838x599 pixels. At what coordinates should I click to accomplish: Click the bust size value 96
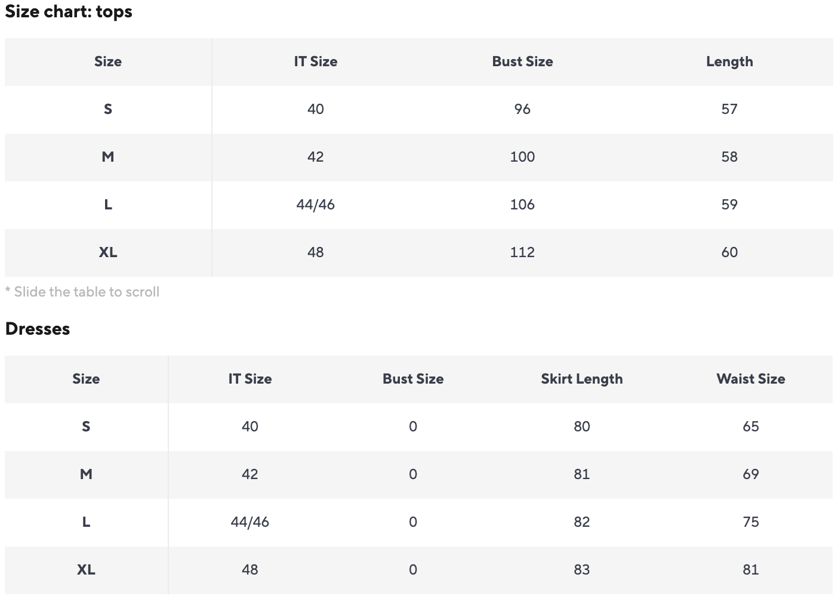point(522,110)
